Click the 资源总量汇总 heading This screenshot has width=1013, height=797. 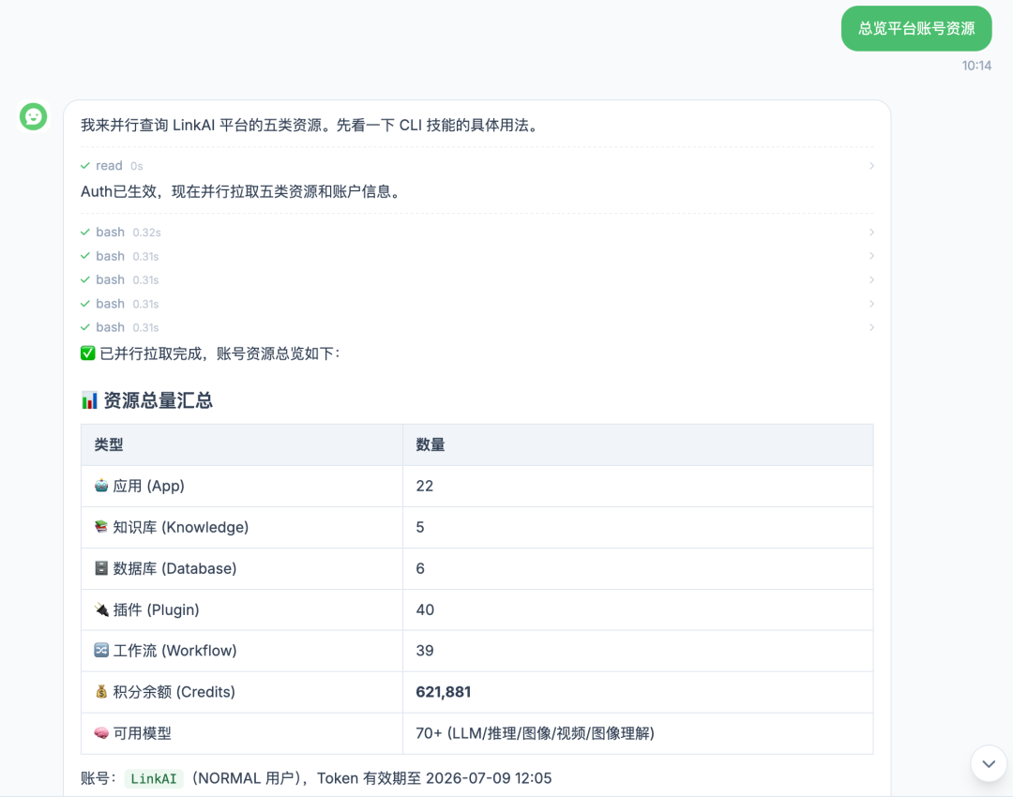click(x=159, y=400)
